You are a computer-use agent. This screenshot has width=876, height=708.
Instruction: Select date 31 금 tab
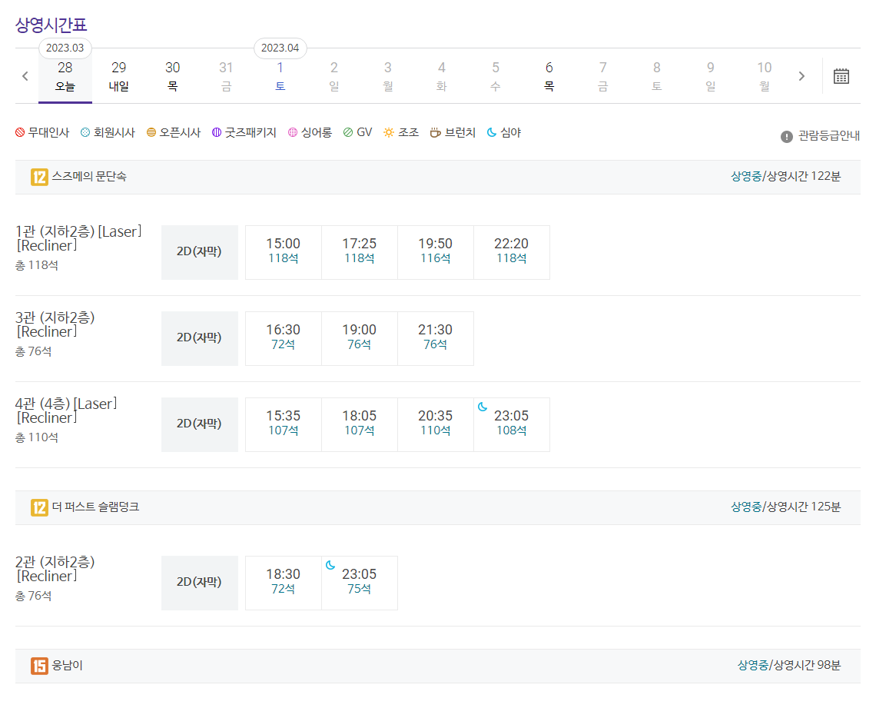pos(226,77)
